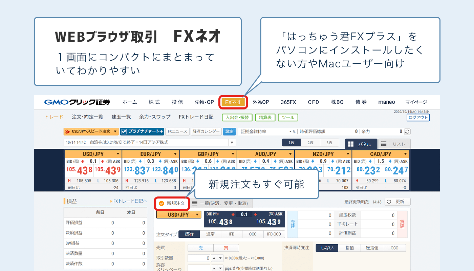Screen dimensions: 474x271
Task: Click the ログアウト button
Action: point(418,118)
